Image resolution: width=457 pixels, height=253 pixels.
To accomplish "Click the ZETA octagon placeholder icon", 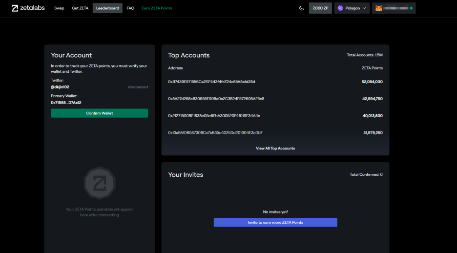I will click(100, 183).
